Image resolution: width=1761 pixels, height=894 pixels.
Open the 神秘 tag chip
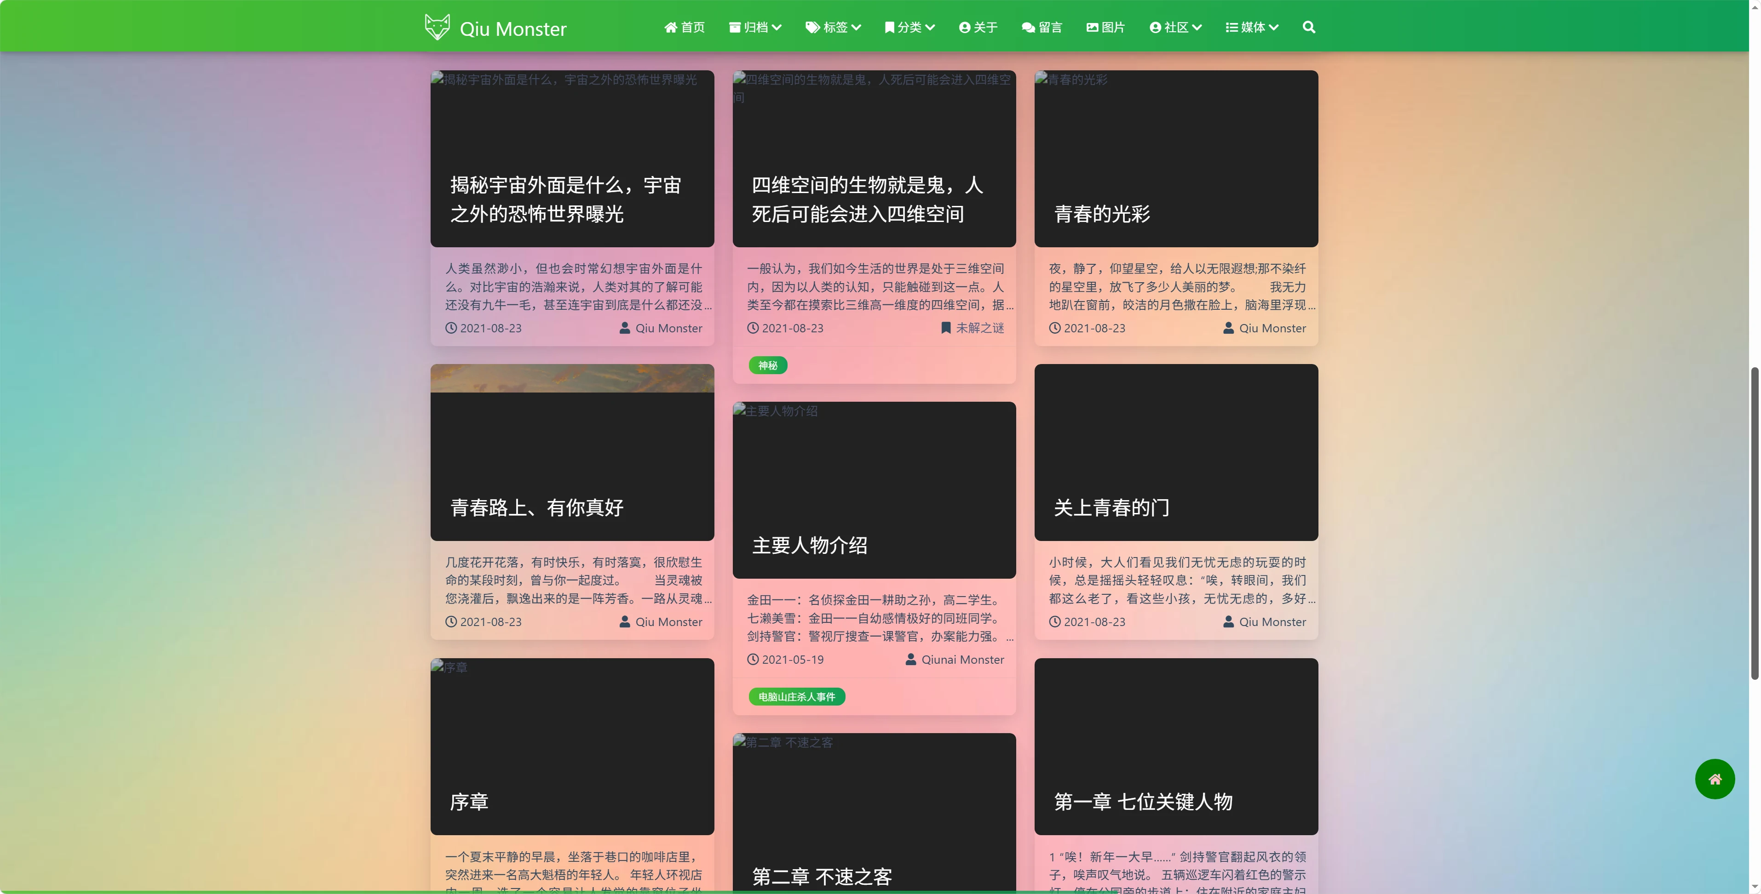pos(768,365)
